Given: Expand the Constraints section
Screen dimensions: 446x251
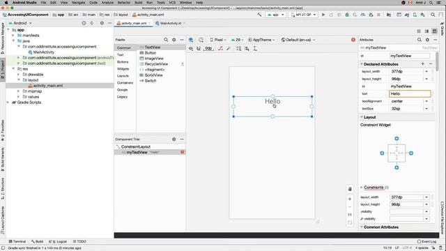Looking at the screenshot, I should pyautogui.click(x=362, y=188).
